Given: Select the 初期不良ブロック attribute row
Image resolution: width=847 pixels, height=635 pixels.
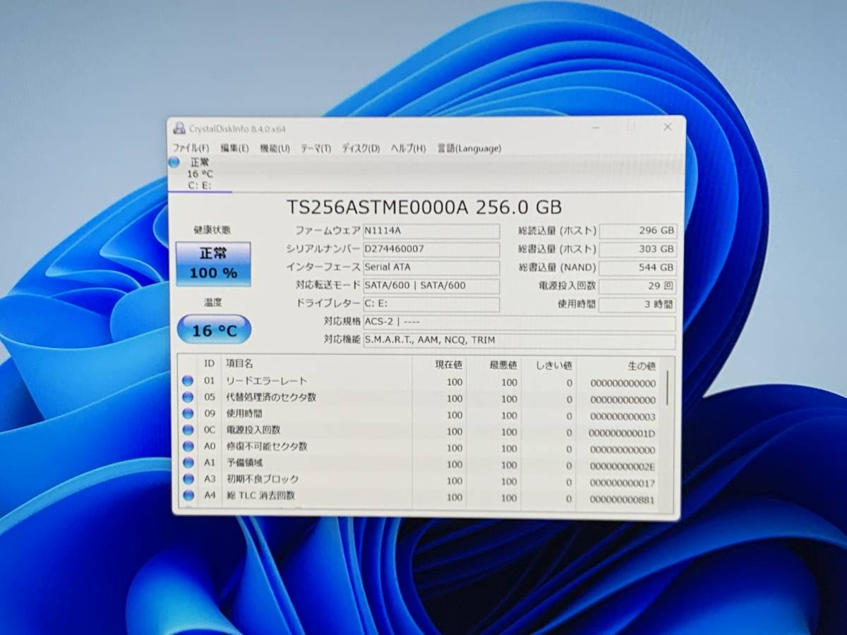Looking at the screenshot, I should (420, 480).
